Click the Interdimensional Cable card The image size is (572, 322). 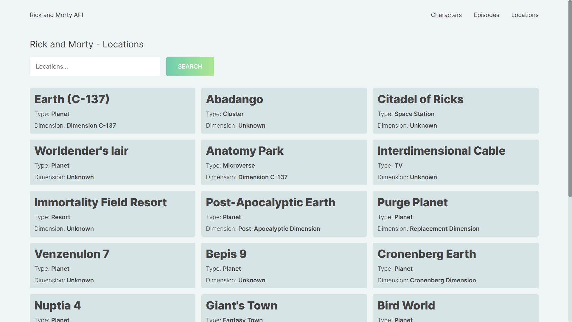point(456,162)
